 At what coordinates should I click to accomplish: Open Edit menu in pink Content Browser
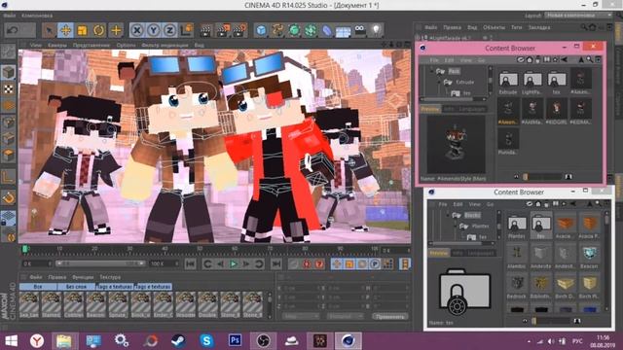coord(449,60)
